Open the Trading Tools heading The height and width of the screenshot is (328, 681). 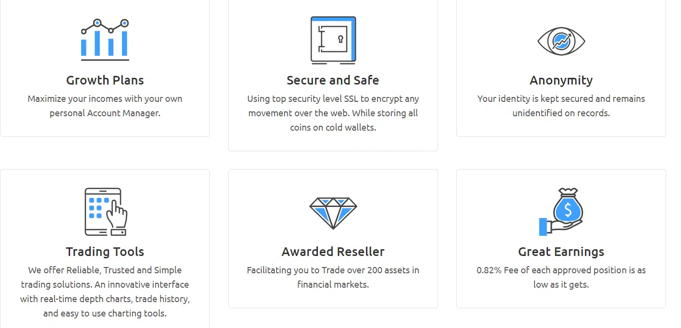pyautogui.click(x=105, y=252)
